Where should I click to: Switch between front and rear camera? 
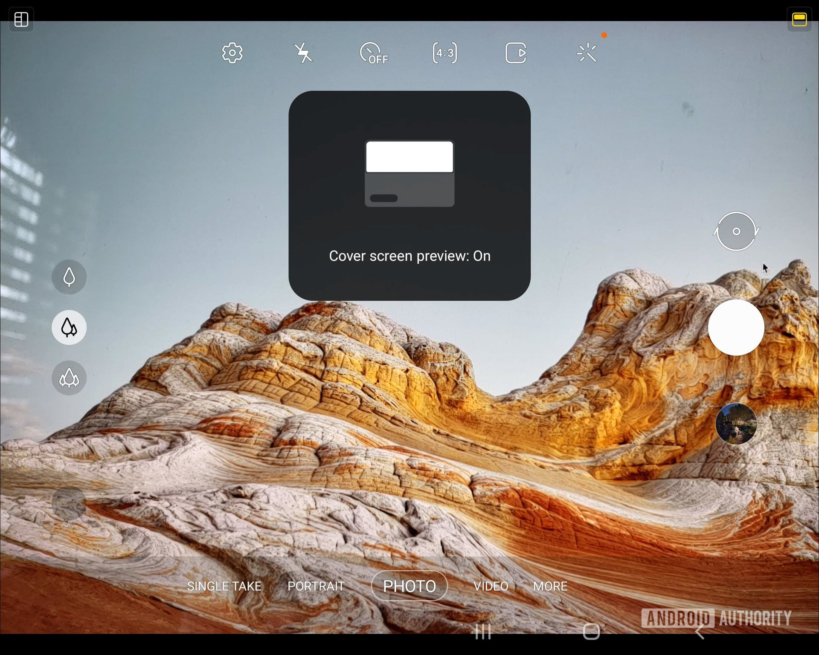pyautogui.click(x=736, y=231)
